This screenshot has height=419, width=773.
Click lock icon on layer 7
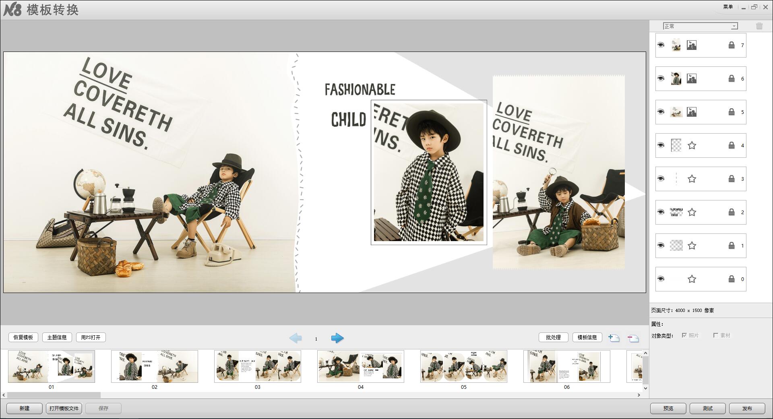tap(732, 45)
